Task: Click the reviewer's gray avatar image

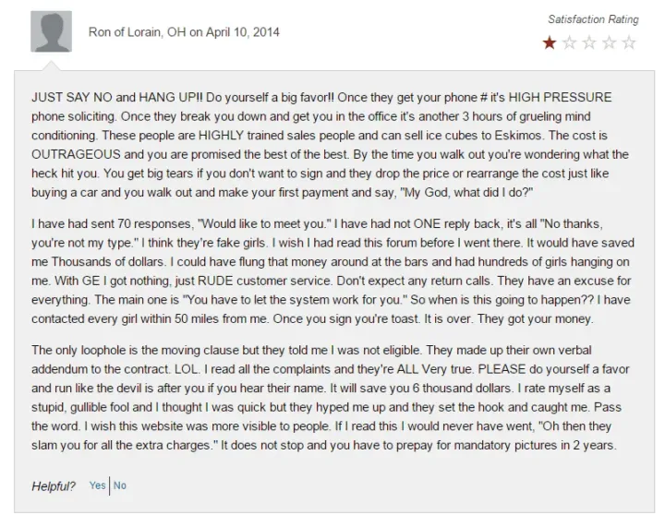Action: (x=51, y=31)
